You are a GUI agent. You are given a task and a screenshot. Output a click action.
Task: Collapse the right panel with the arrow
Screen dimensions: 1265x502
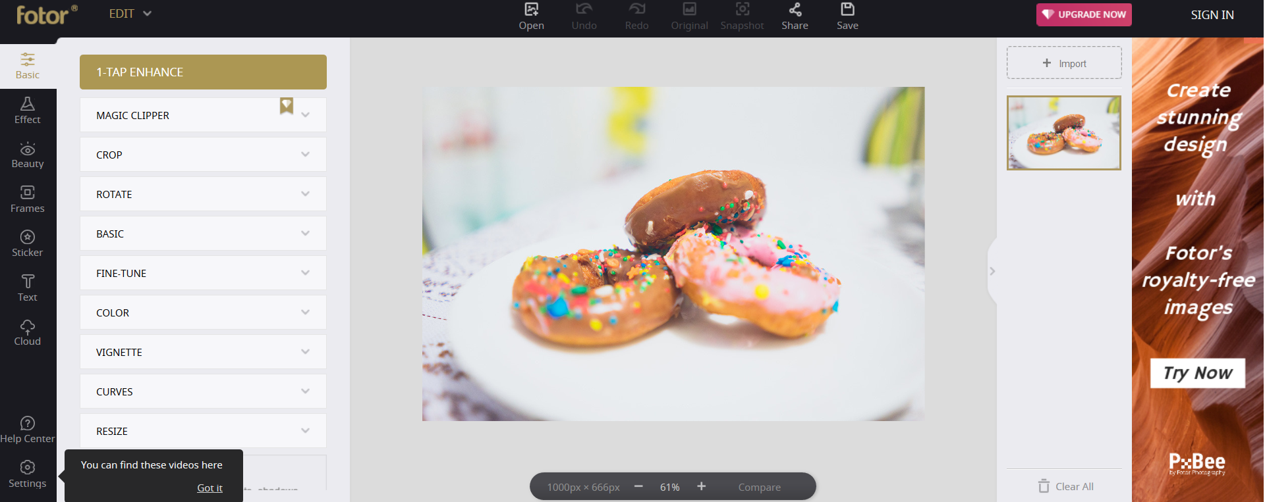pyautogui.click(x=992, y=271)
